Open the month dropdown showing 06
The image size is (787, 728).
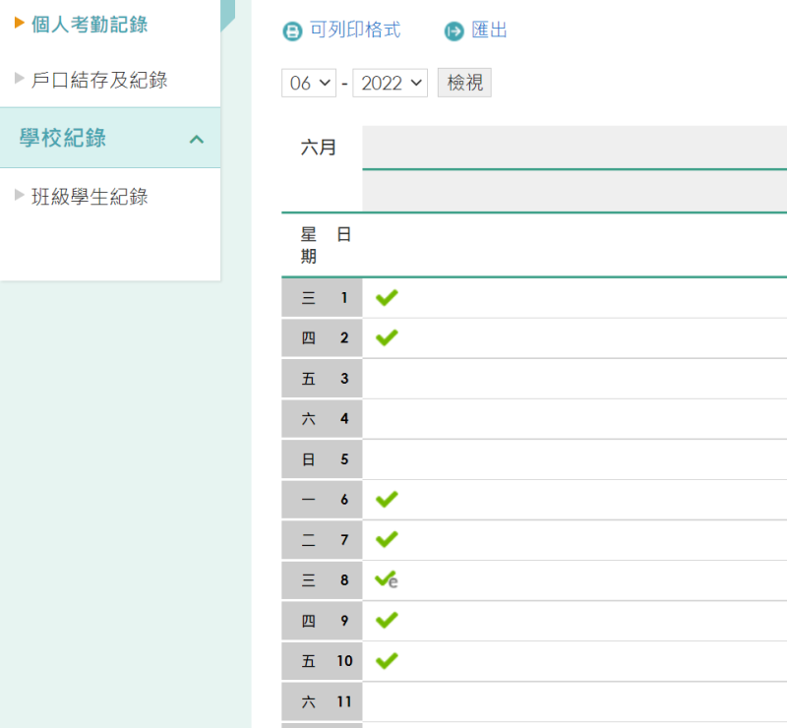pos(309,83)
